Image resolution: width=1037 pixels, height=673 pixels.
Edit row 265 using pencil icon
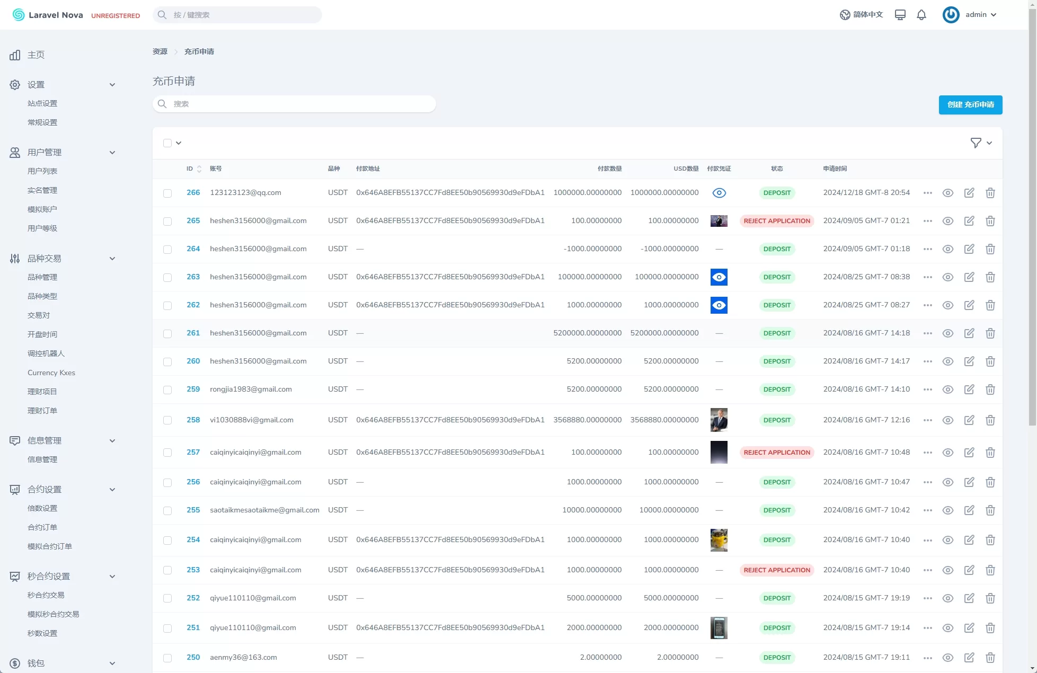(x=969, y=221)
